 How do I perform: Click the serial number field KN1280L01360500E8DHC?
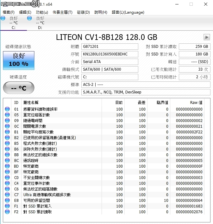(x=110, y=54)
